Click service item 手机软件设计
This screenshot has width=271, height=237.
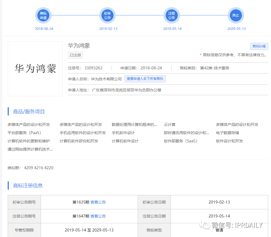click(x=123, y=133)
